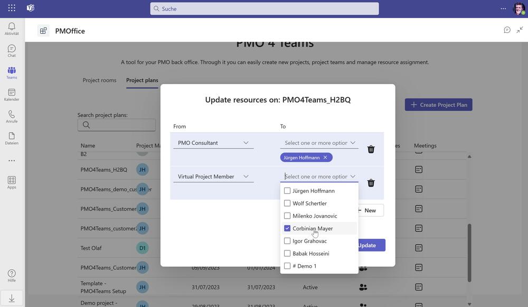The image size is (528, 307).
Task: Open Dateien in the sidebar
Action: [x=12, y=138]
